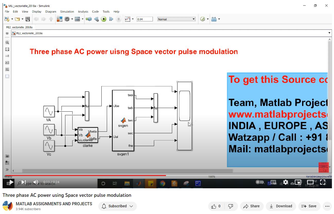Like the video

click(216, 206)
